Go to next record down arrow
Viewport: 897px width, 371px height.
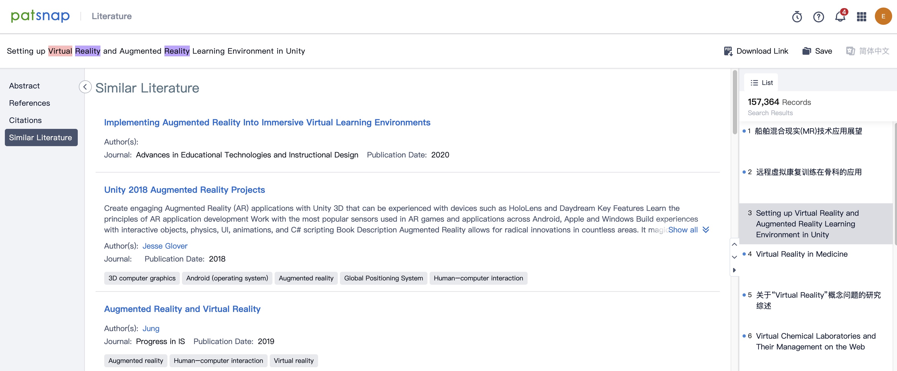(734, 257)
